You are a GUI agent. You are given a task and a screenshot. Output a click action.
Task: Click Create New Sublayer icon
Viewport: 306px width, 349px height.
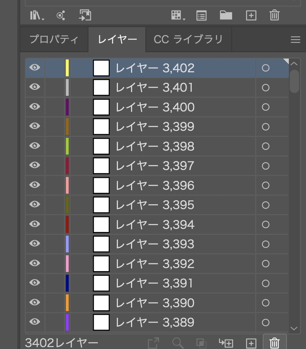pyautogui.click(x=226, y=343)
